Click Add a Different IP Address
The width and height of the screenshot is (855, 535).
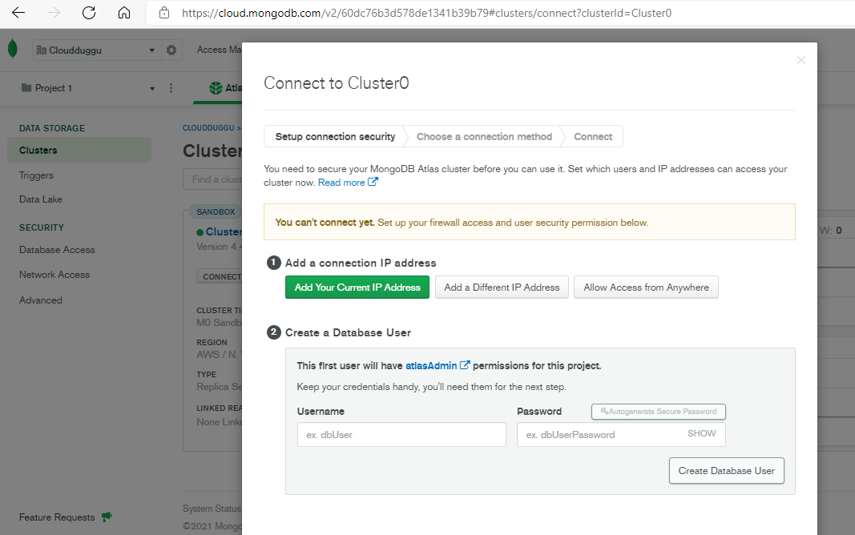click(x=502, y=287)
